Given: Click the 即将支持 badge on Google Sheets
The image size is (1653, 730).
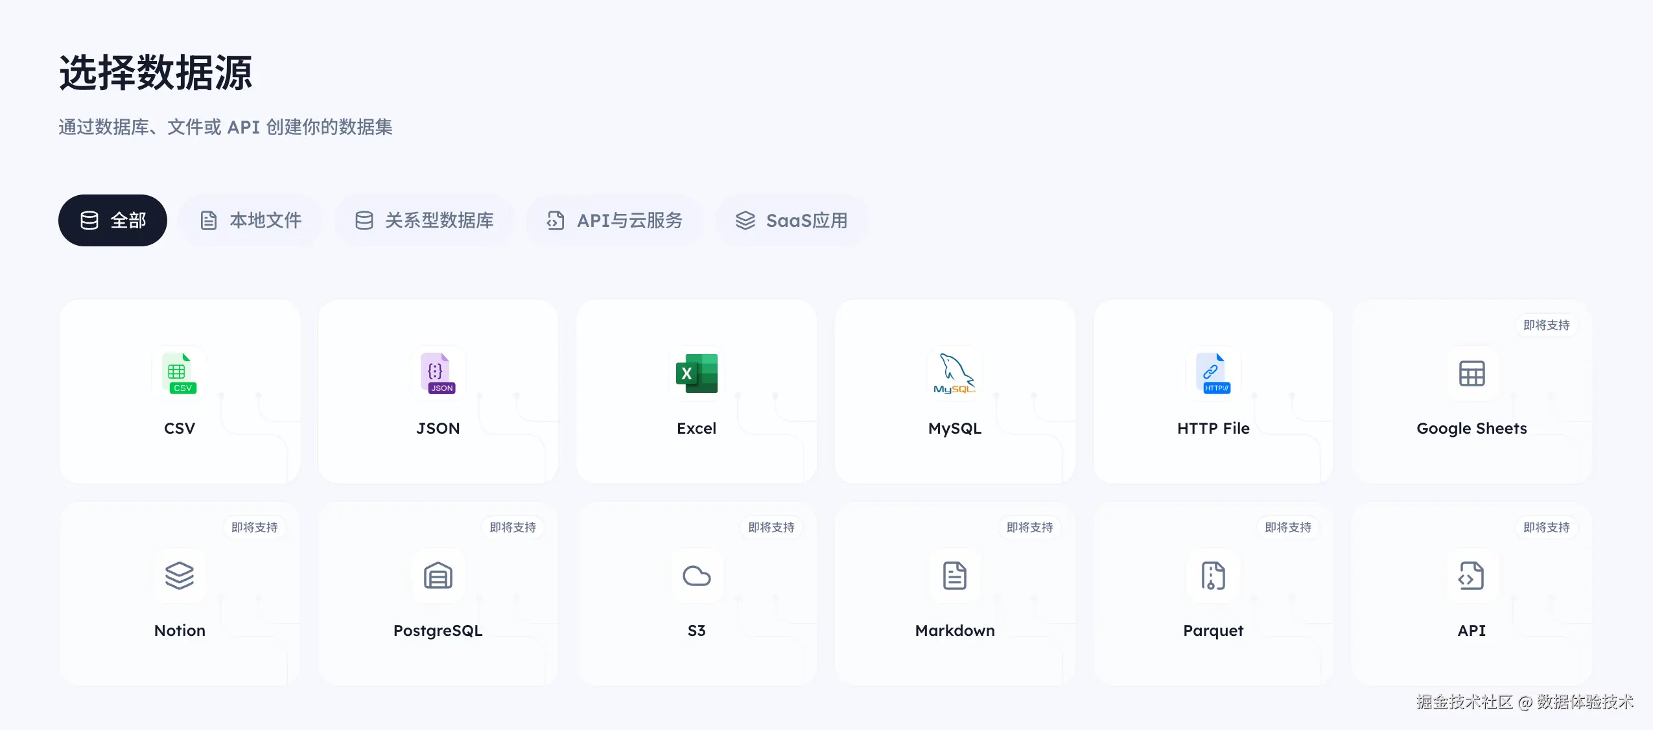Looking at the screenshot, I should click(1547, 325).
